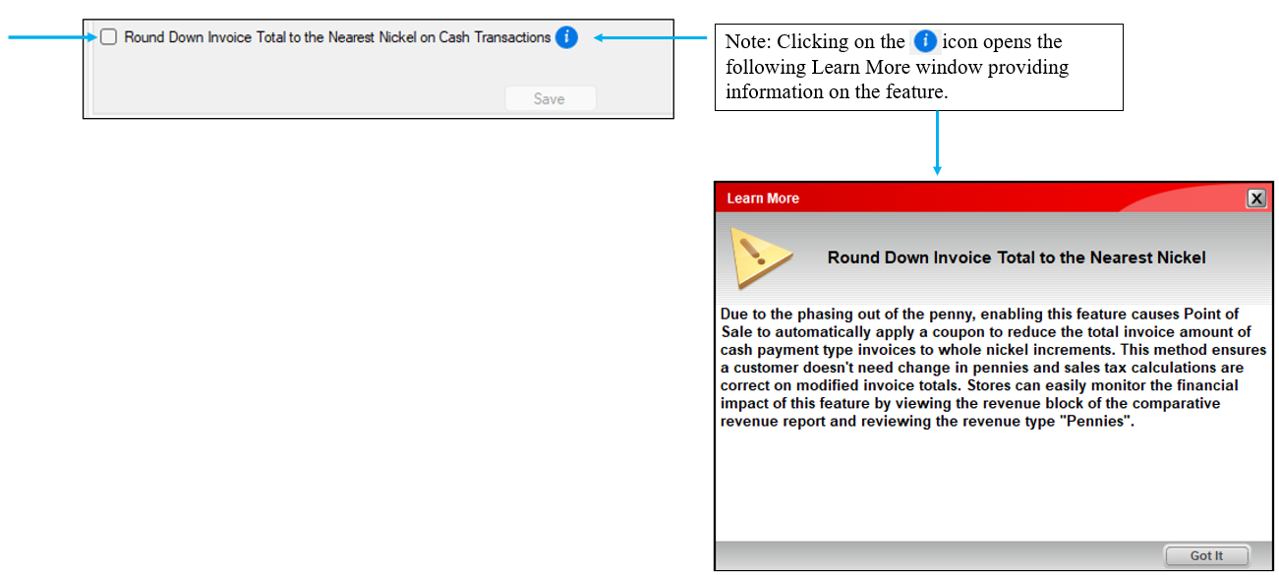Click the blue info icon beside Cash Transactions

[x=566, y=37]
